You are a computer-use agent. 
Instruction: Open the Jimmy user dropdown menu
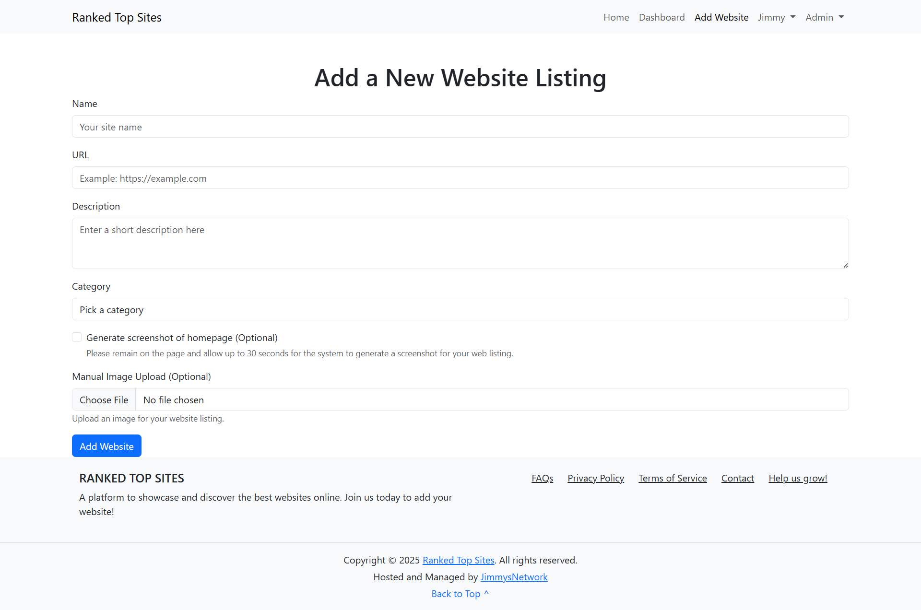[776, 17]
